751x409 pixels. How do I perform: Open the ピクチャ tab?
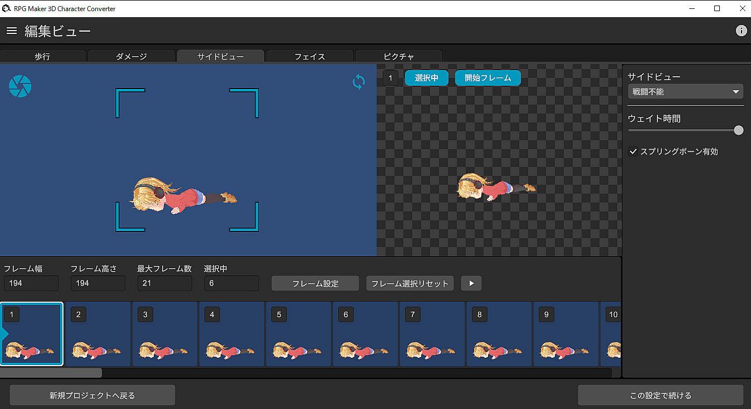point(399,56)
